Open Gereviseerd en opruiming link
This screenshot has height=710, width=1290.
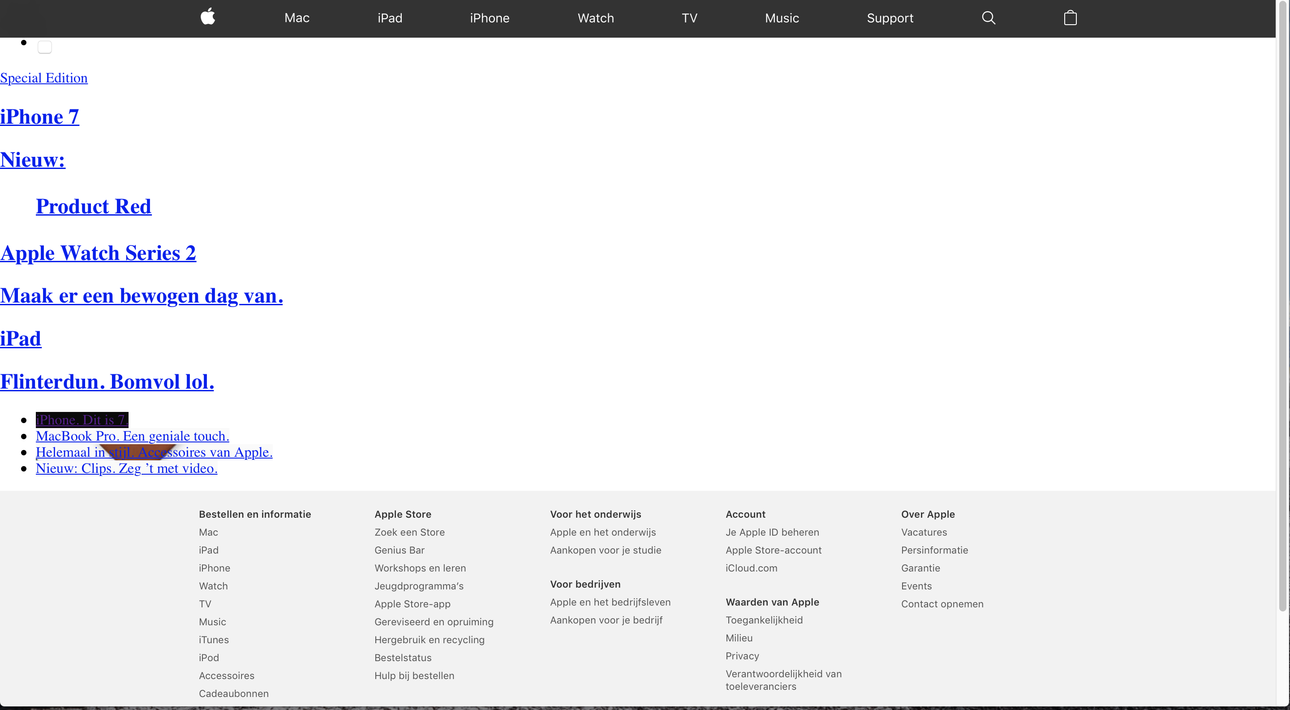click(434, 622)
